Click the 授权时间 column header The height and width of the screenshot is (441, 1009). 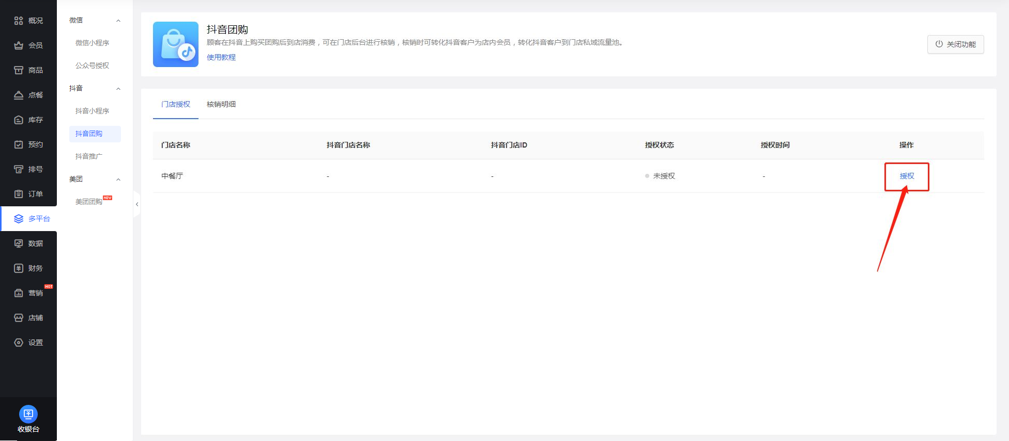(775, 145)
